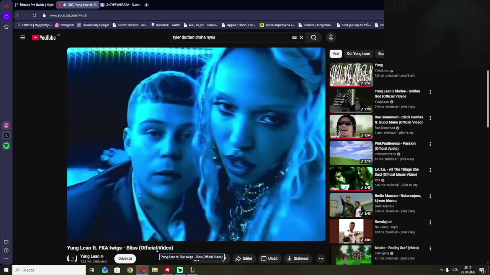
Task: Select the Yung Lean YouTube tab
Action: coord(77,5)
